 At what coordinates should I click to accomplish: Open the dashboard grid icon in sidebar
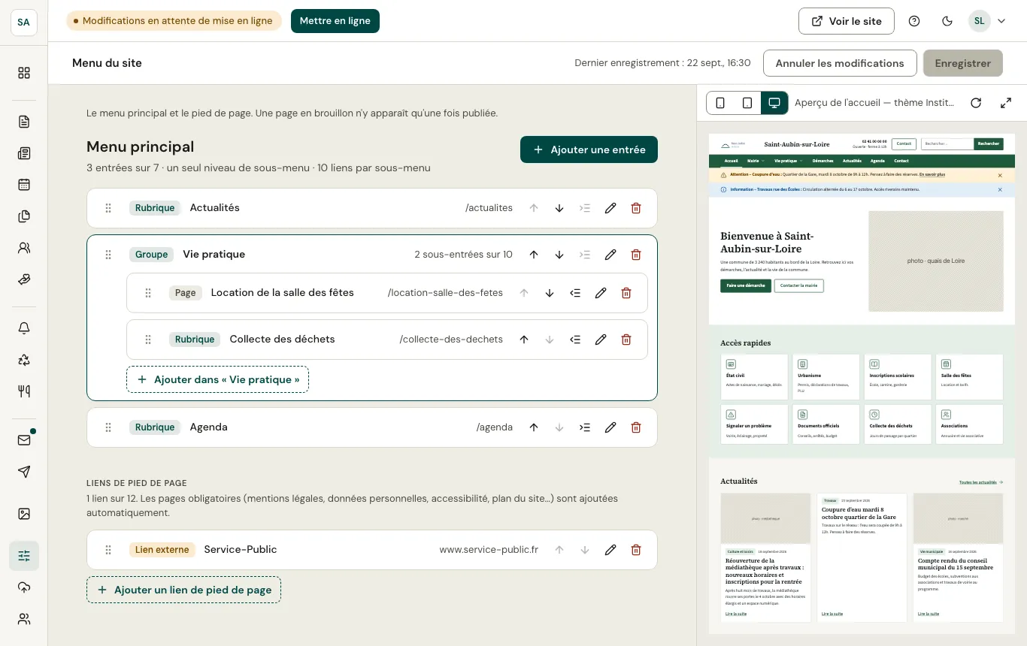pyautogui.click(x=24, y=73)
